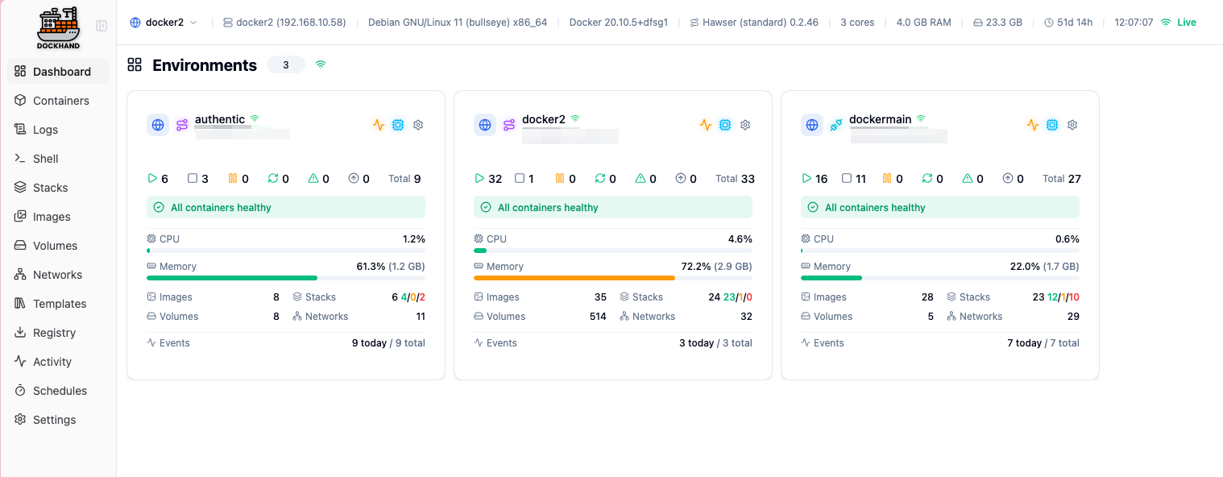Open the Shell page

(x=58, y=159)
